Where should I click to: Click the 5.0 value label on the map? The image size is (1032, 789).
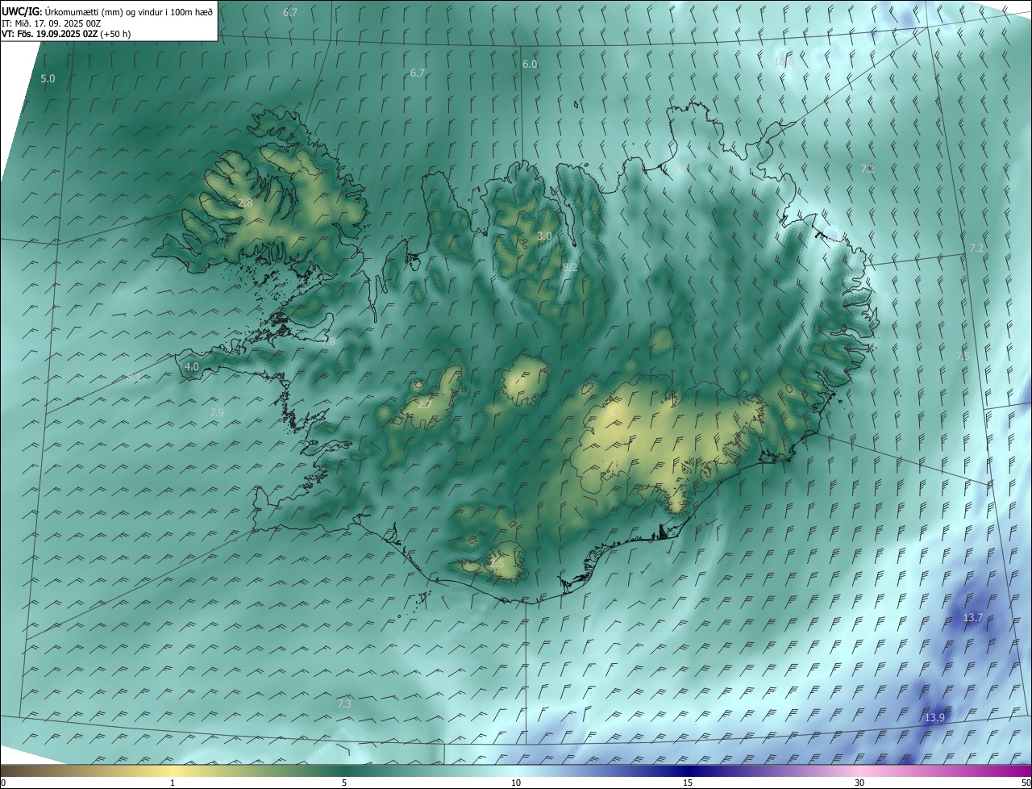pyautogui.click(x=48, y=79)
